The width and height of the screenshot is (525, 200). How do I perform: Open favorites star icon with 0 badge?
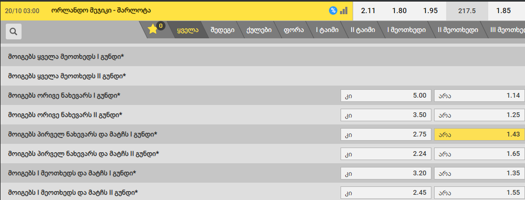[x=153, y=29]
